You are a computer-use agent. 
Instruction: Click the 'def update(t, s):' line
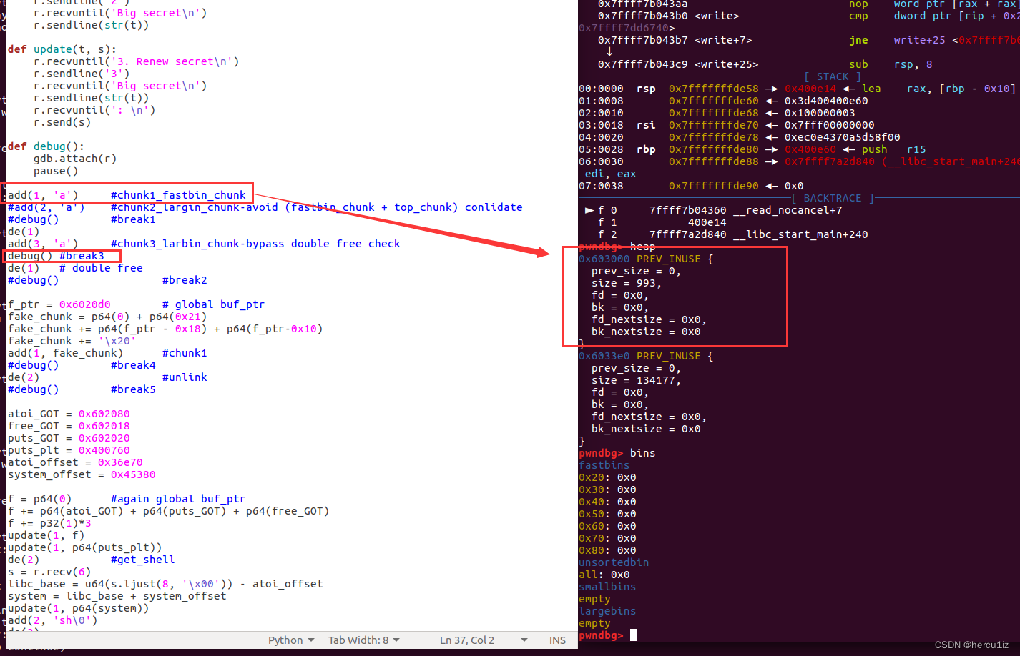(x=62, y=49)
